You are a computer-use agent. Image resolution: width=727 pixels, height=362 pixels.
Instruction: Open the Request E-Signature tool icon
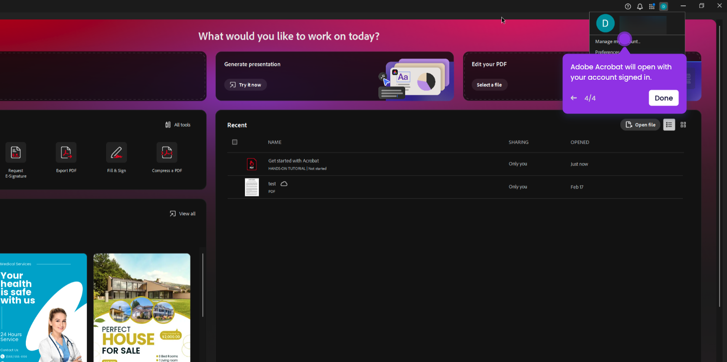[x=16, y=153]
